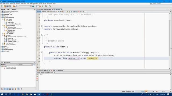Viewport: 172px width, 96px height.
Task: Select the ProjectDatabase project
Action: tap(8, 50)
